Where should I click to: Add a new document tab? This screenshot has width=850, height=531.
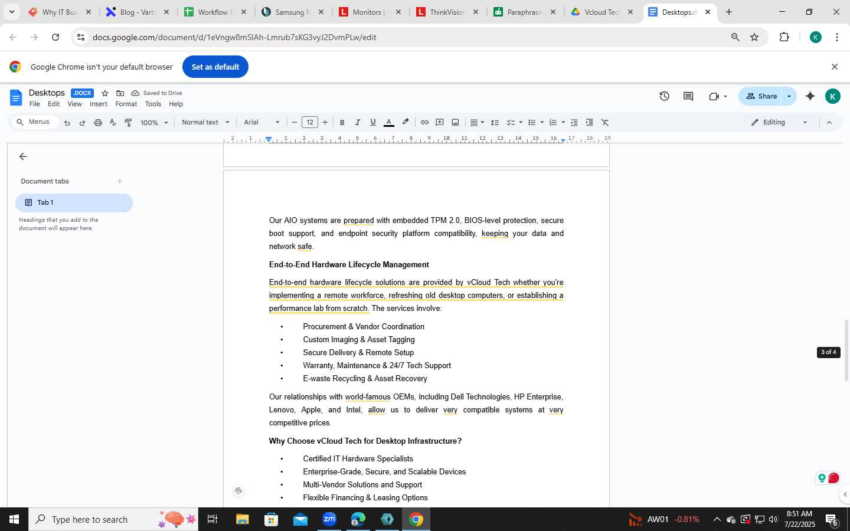coord(120,181)
